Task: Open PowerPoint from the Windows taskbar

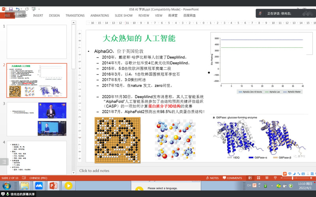Action: pos(53,186)
